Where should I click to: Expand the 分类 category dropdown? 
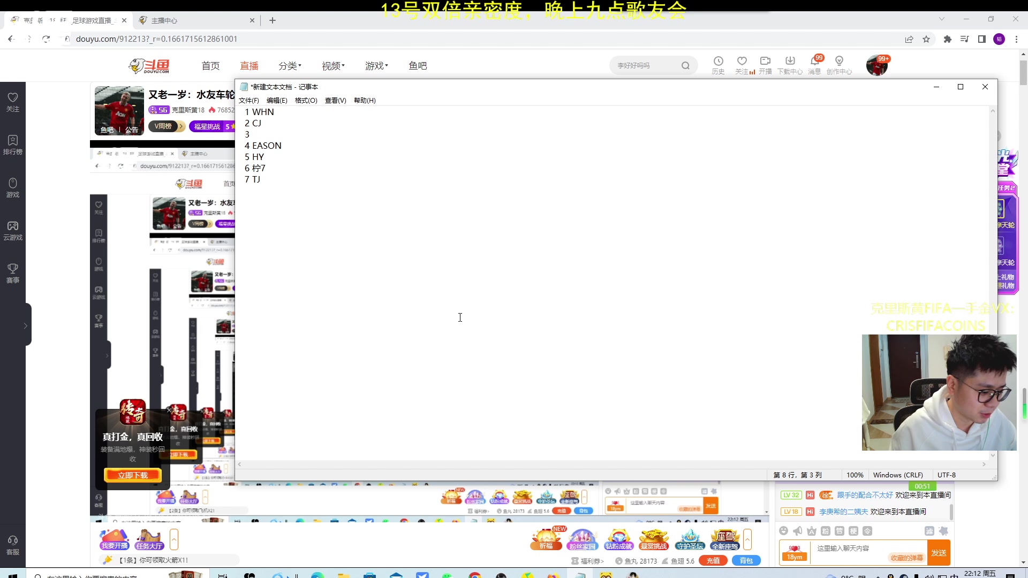click(290, 66)
